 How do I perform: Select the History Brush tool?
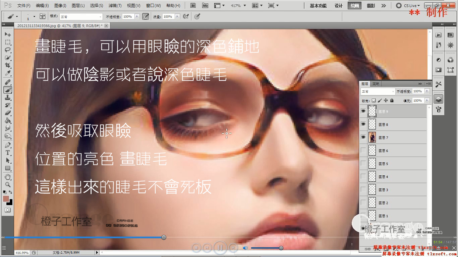[x=8, y=105]
